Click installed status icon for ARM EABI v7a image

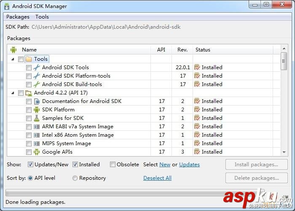[x=197, y=127]
